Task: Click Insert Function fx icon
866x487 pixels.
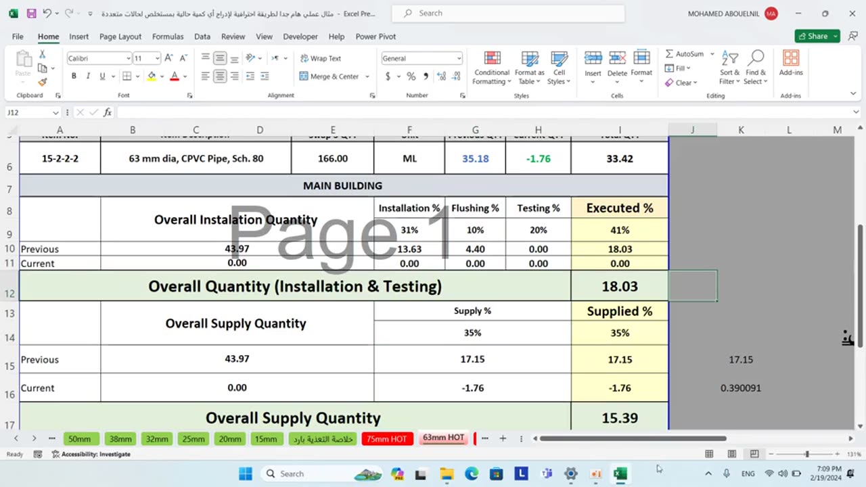Action: pyautogui.click(x=108, y=112)
